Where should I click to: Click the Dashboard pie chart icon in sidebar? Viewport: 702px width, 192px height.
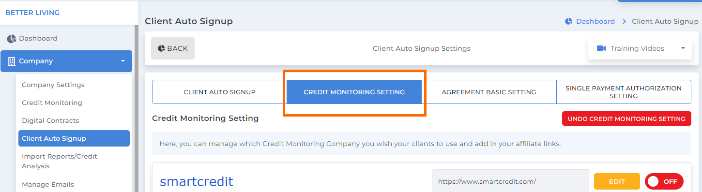[x=11, y=39]
